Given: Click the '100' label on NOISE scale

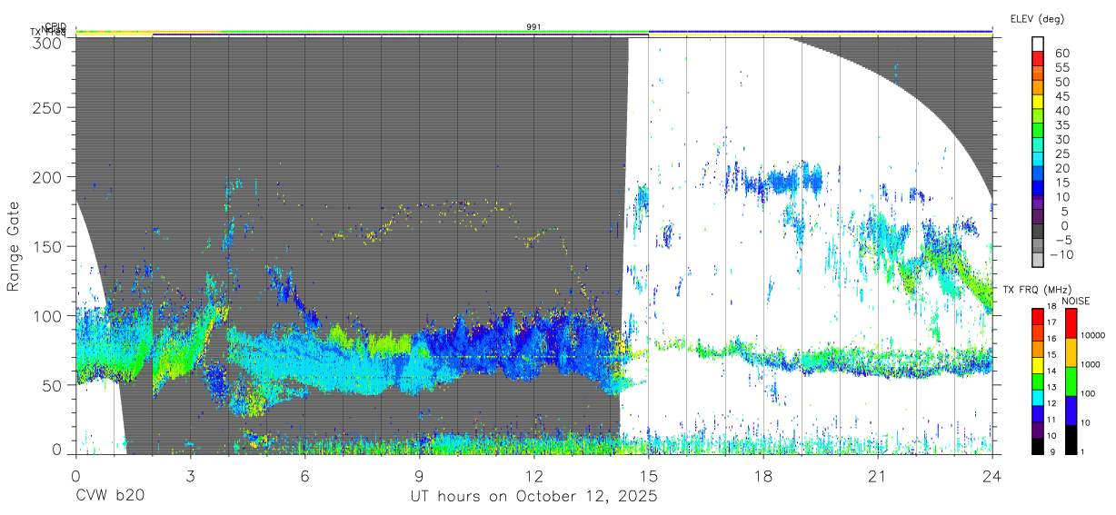Looking at the screenshot, I should click(x=1088, y=393).
